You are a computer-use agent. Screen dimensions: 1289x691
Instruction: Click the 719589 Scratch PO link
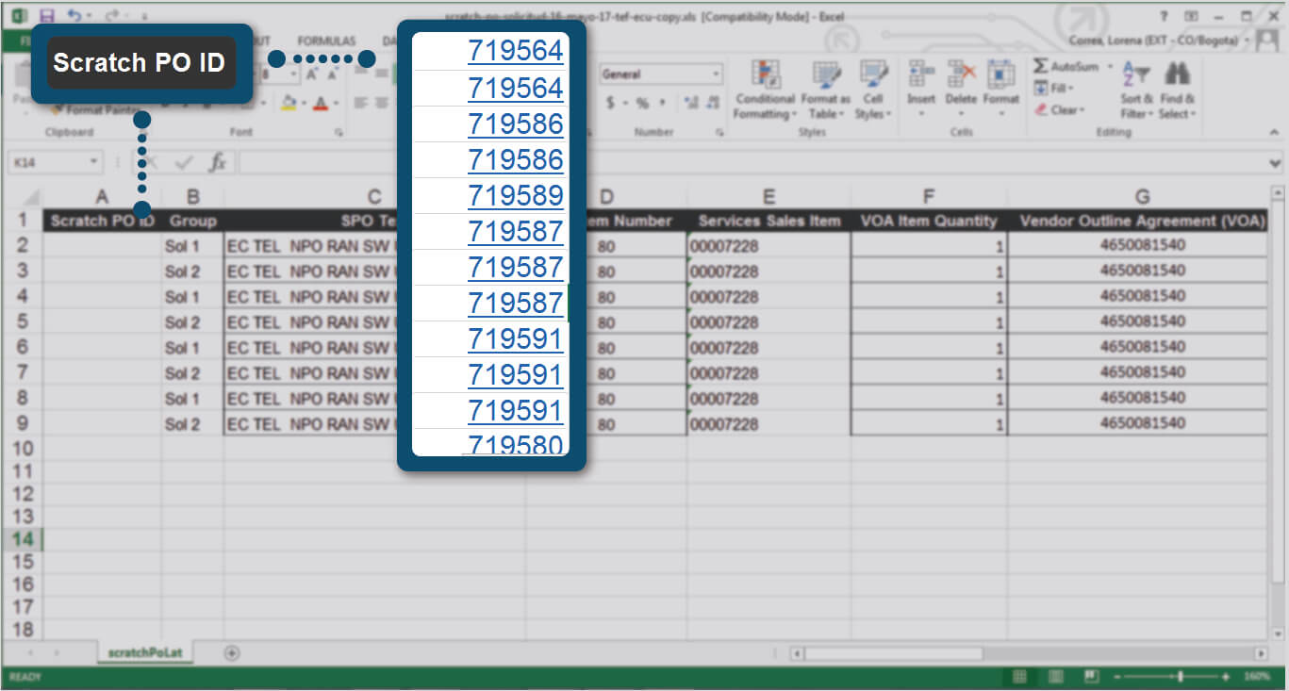pyautogui.click(x=515, y=196)
